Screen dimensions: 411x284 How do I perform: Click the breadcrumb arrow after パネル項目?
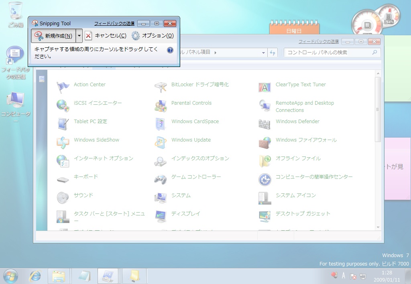click(216, 53)
